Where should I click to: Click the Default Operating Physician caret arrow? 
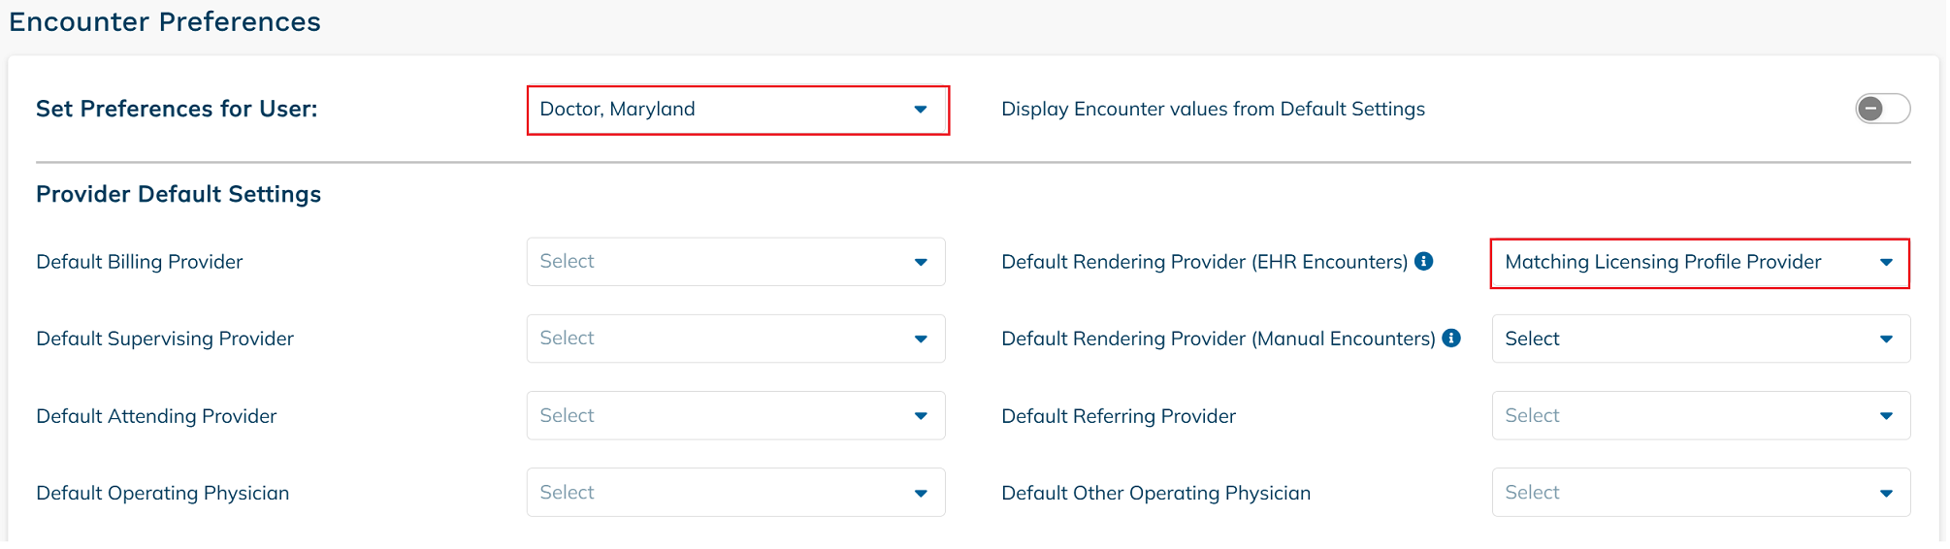pyautogui.click(x=921, y=493)
